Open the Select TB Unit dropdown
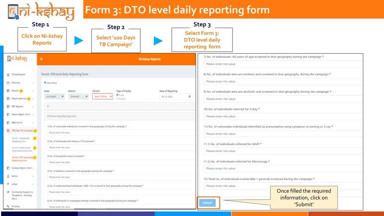Viewport: 384px width, 216px height. [102, 96]
